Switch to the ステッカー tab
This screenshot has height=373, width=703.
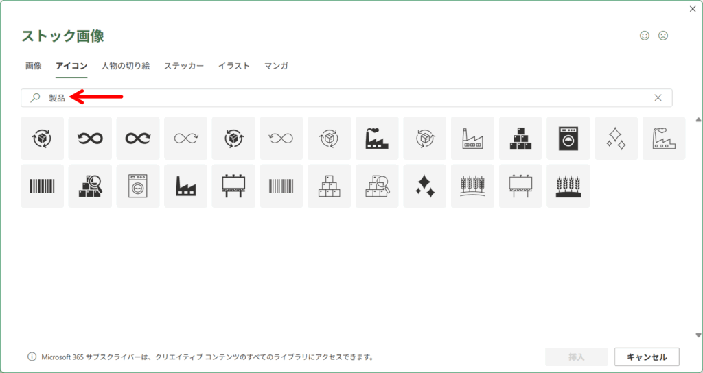click(x=183, y=66)
